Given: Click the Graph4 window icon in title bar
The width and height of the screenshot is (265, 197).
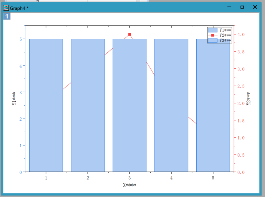Looking at the screenshot, I should click(6, 8).
